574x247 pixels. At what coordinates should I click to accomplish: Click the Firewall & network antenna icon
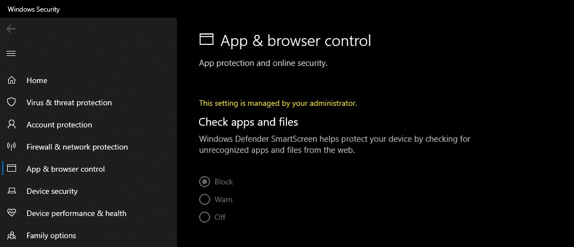point(12,147)
